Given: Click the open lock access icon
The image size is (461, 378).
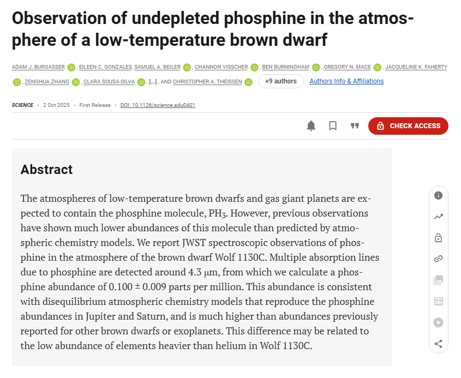Looking at the screenshot, I should point(438,238).
